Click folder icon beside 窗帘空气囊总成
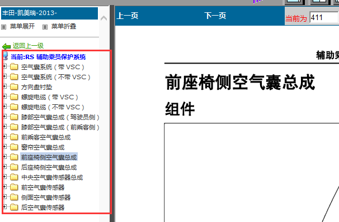Viewport: 339px width, 222px height. point(14,147)
